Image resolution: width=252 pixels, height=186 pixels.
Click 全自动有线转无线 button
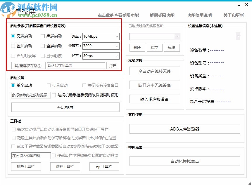click(x=154, y=71)
